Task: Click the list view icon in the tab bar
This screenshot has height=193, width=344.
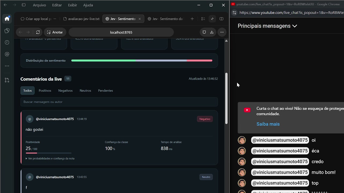Action: click(203, 19)
